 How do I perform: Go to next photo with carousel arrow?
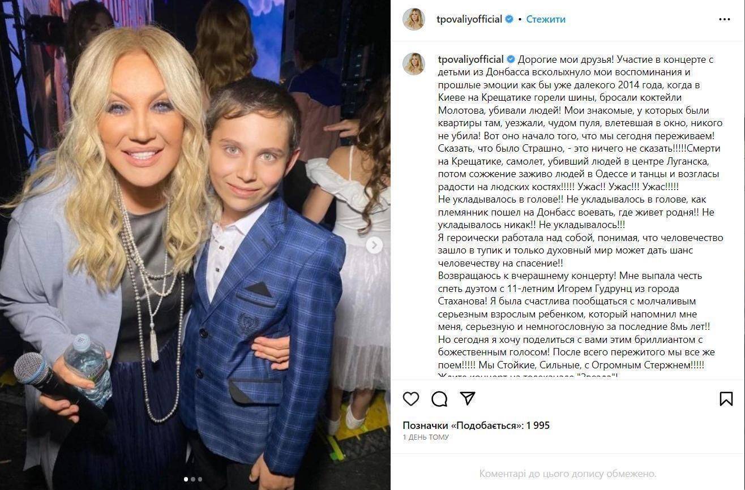[x=374, y=245]
